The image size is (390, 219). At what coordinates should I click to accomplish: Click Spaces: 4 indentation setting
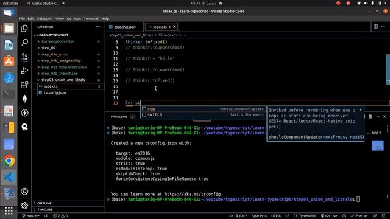pos(259,216)
